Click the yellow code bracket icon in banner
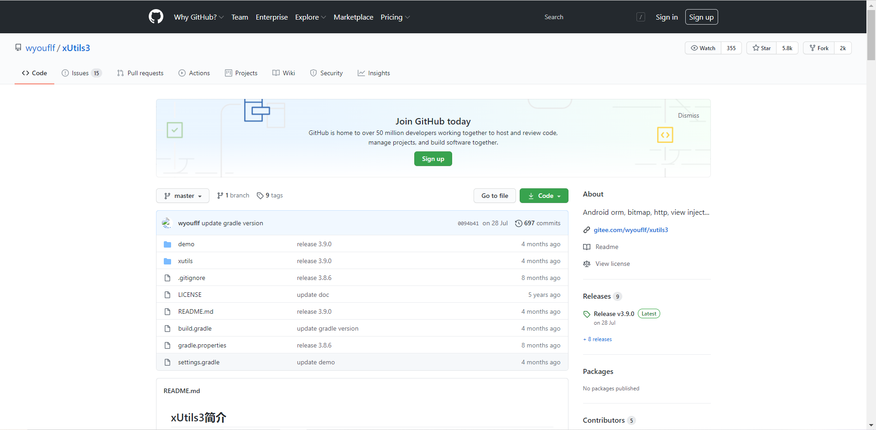The image size is (876, 430). pos(665,135)
